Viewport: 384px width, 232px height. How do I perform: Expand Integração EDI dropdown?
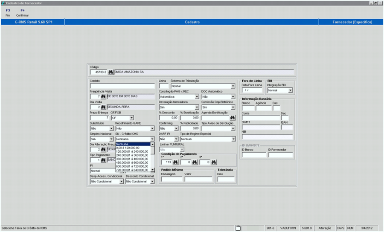tap(290, 90)
